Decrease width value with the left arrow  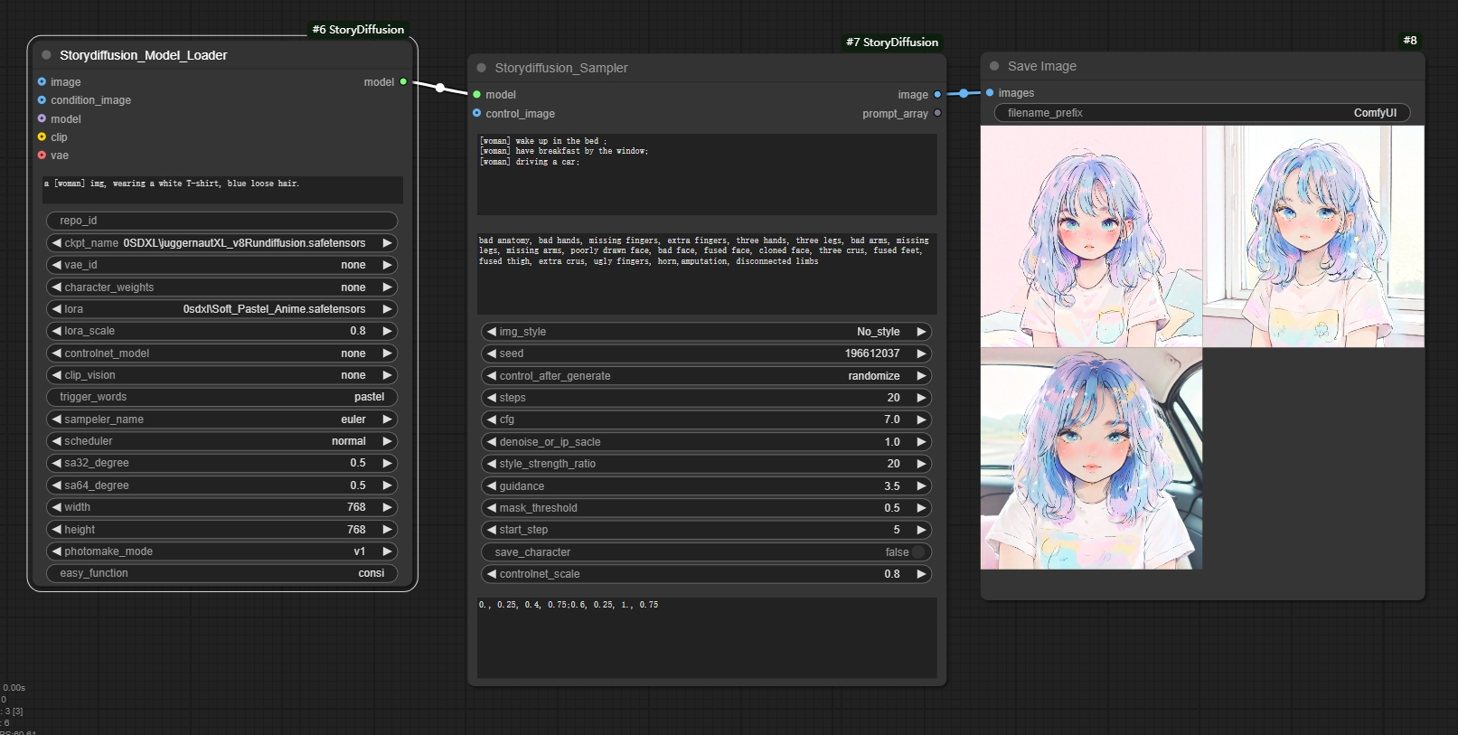click(x=56, y=507)
